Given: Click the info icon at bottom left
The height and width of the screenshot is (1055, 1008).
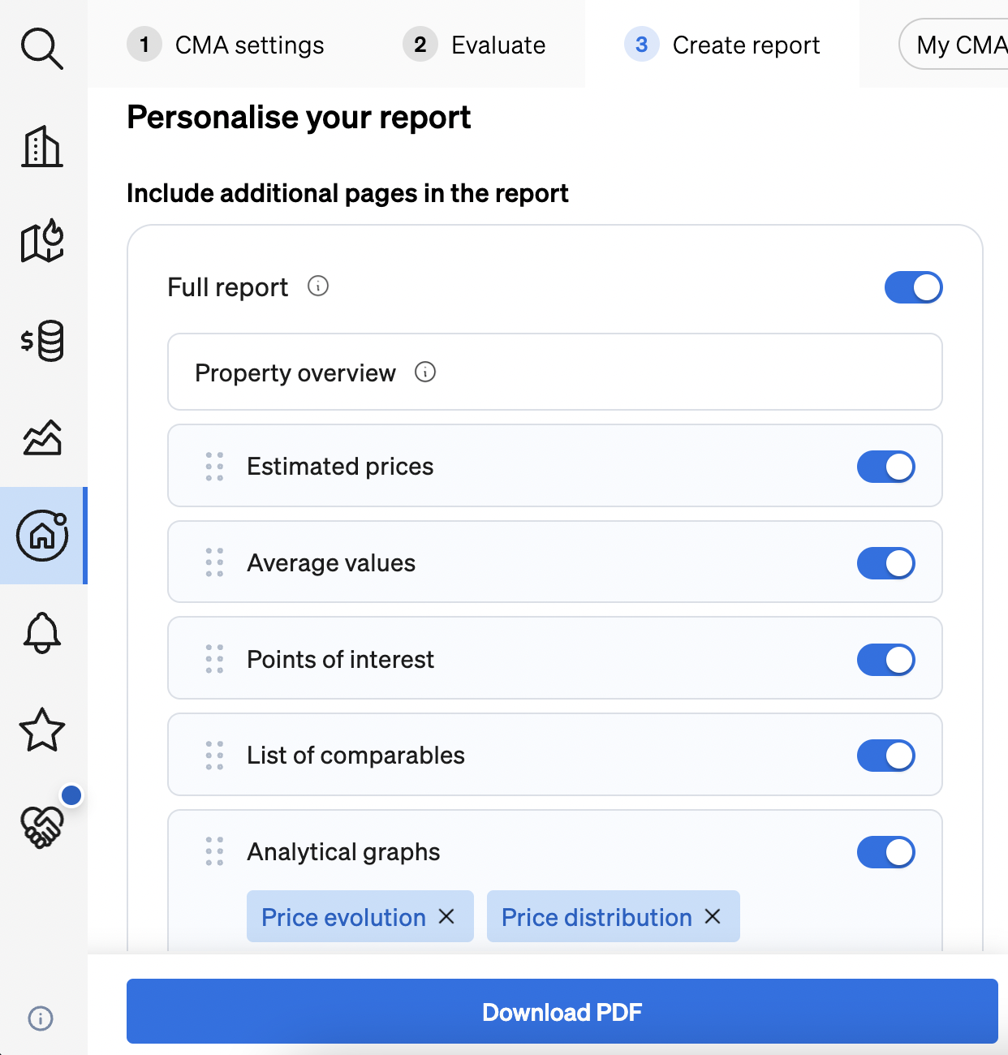Looking at the screenshot, I should pyautogui.click(x=40, y=1018).
